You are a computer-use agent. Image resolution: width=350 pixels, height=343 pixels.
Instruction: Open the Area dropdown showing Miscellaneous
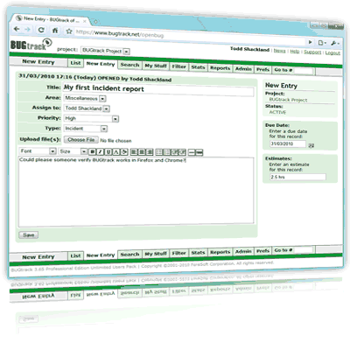[85, 99]
